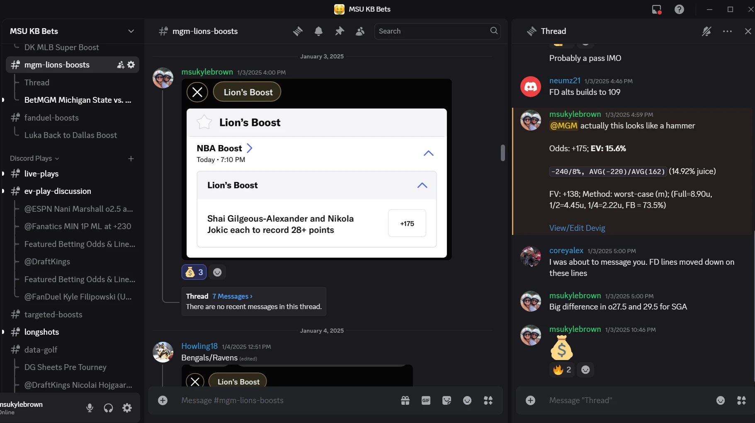Viewport: 755px width, 423px height.
Task: Click the chat scrollbar thumb
Action: click(503, 152)
